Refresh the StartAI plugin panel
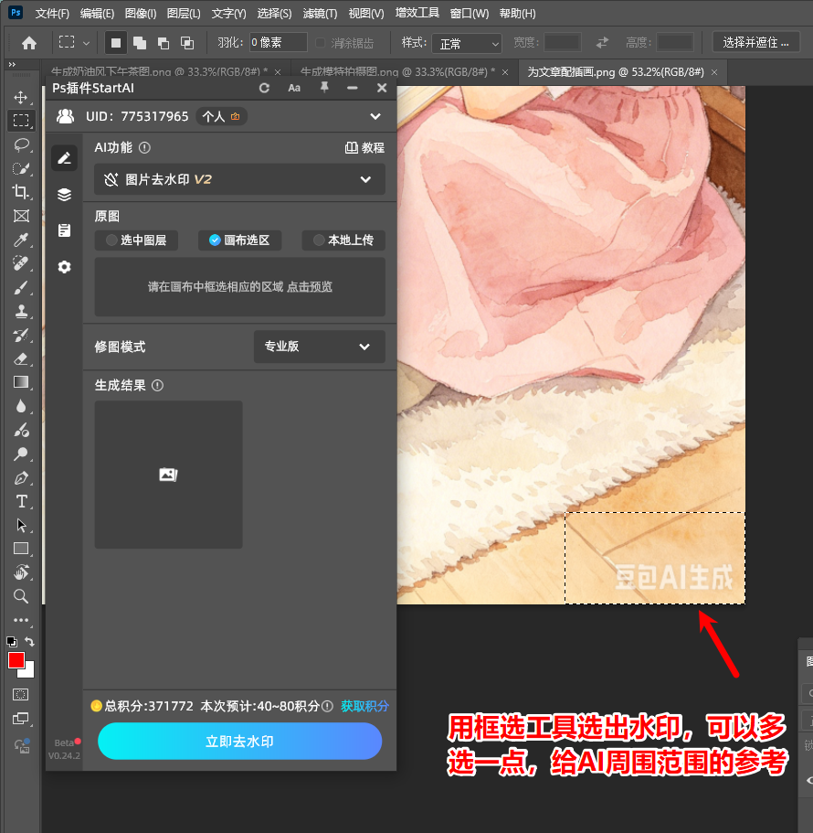 [x=264, y=88]
